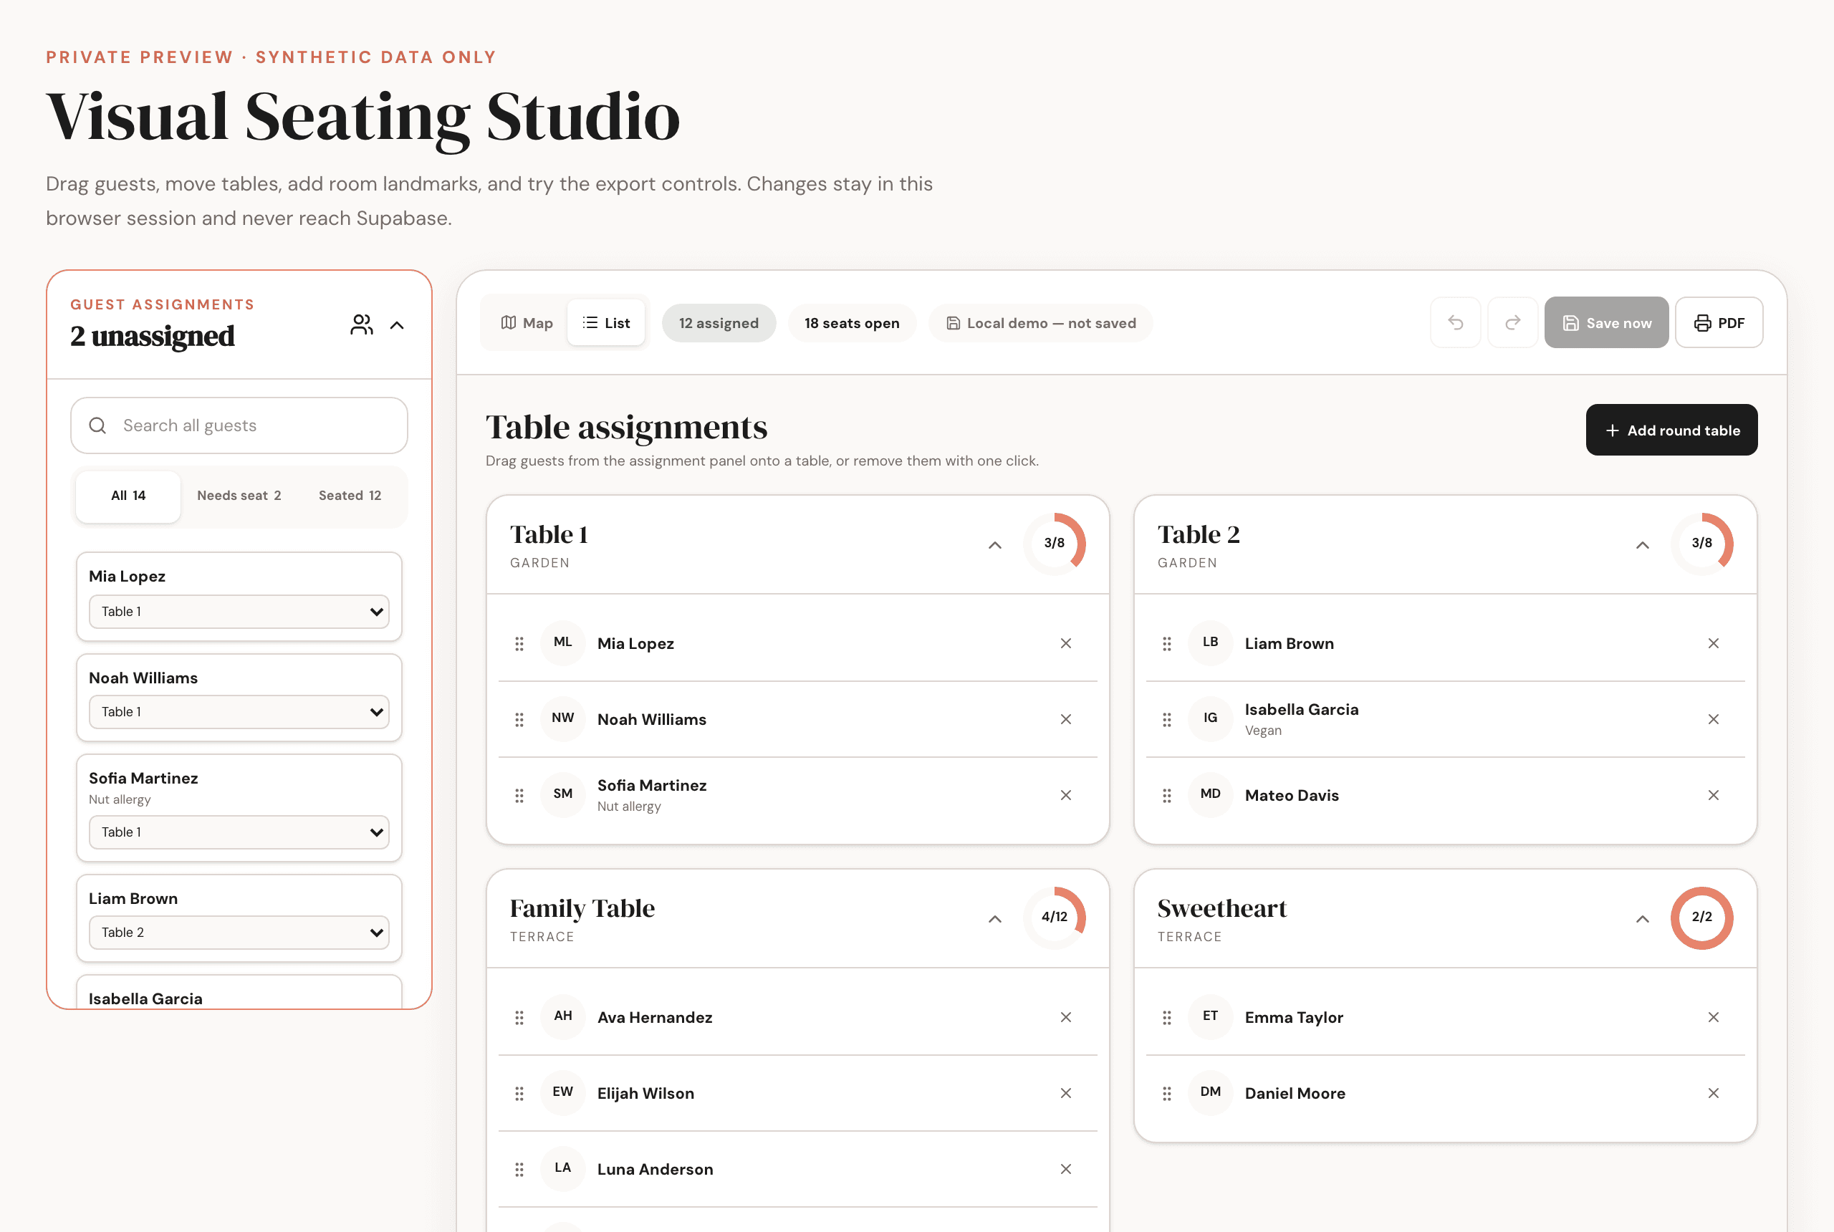Remove Noah Williams from Table 1

click(1065, 719)
